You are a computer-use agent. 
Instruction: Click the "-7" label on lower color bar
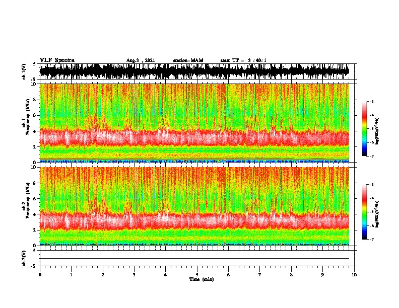[371, 240]
